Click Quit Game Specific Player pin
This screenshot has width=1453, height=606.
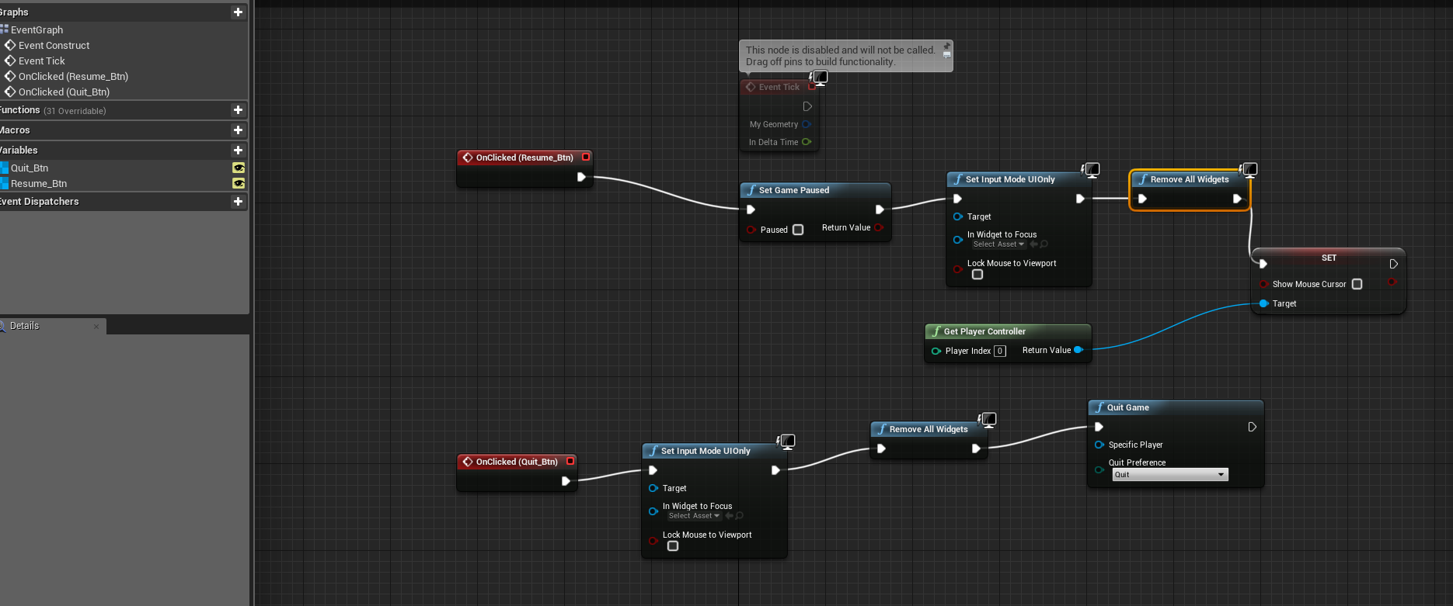(1099, 445)
